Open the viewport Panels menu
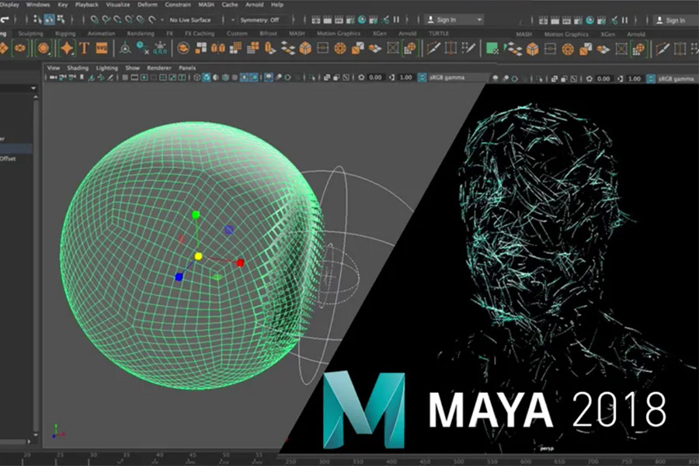The height and width of the screenshot is (466, 699). pyautogui.click(x=187, y=68)
